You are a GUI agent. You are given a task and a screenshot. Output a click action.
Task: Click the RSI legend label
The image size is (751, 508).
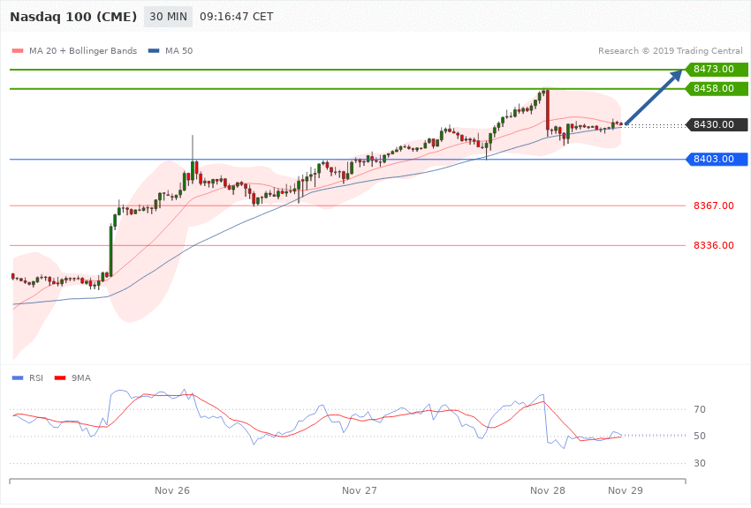(x=36, y=378)
